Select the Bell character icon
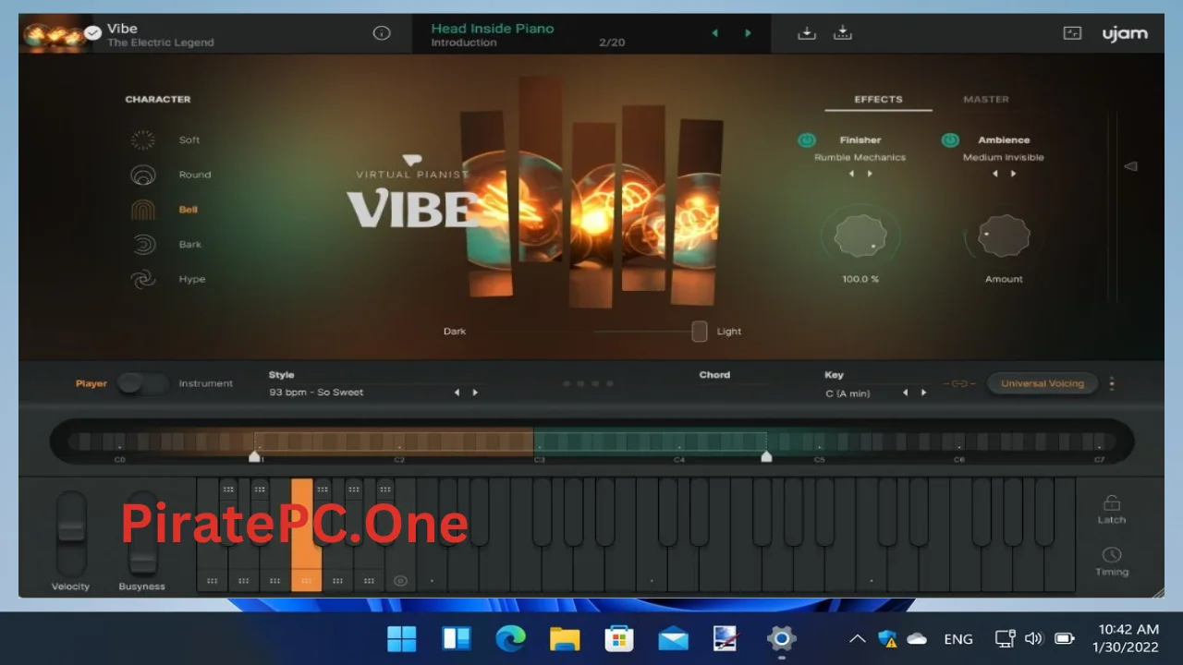Viewport: 1183px width, 665px height. click(142, 210)
